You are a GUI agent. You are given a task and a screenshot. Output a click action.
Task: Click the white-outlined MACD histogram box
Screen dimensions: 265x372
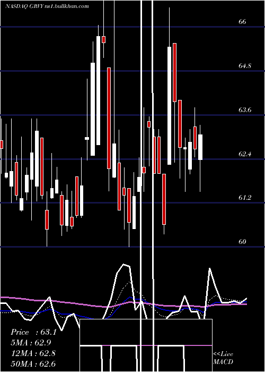click(146, 345)
